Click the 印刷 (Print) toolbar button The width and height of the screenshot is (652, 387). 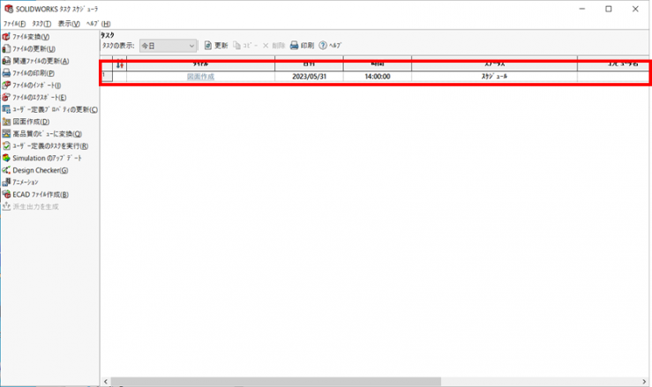(x=301, y=45)
